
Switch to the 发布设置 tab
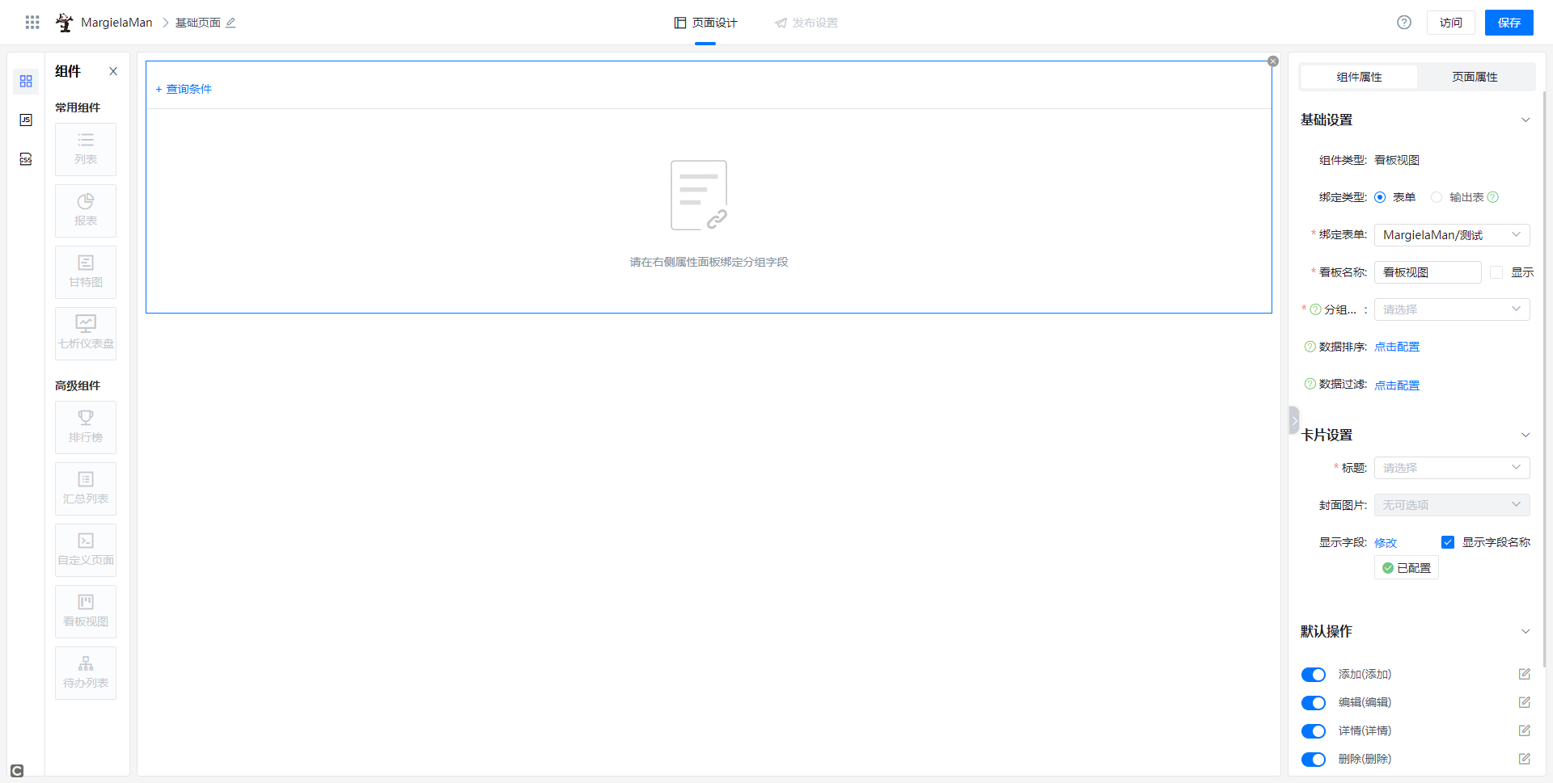coord(806,23)
